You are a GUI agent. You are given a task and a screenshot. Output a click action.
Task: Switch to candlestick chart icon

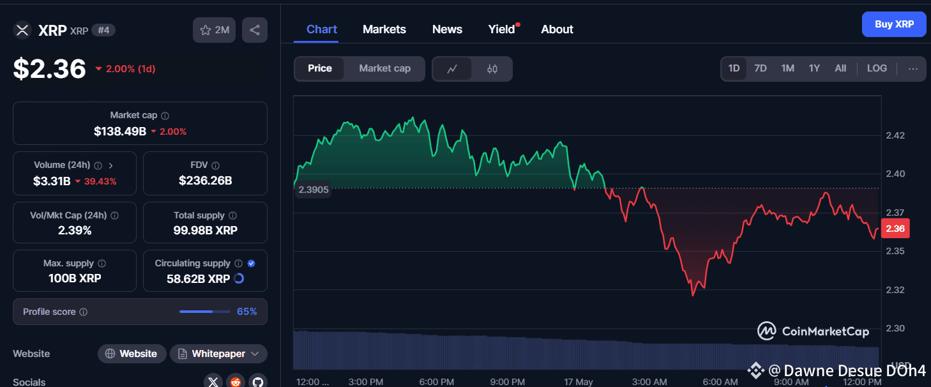[x=492, y=69]
